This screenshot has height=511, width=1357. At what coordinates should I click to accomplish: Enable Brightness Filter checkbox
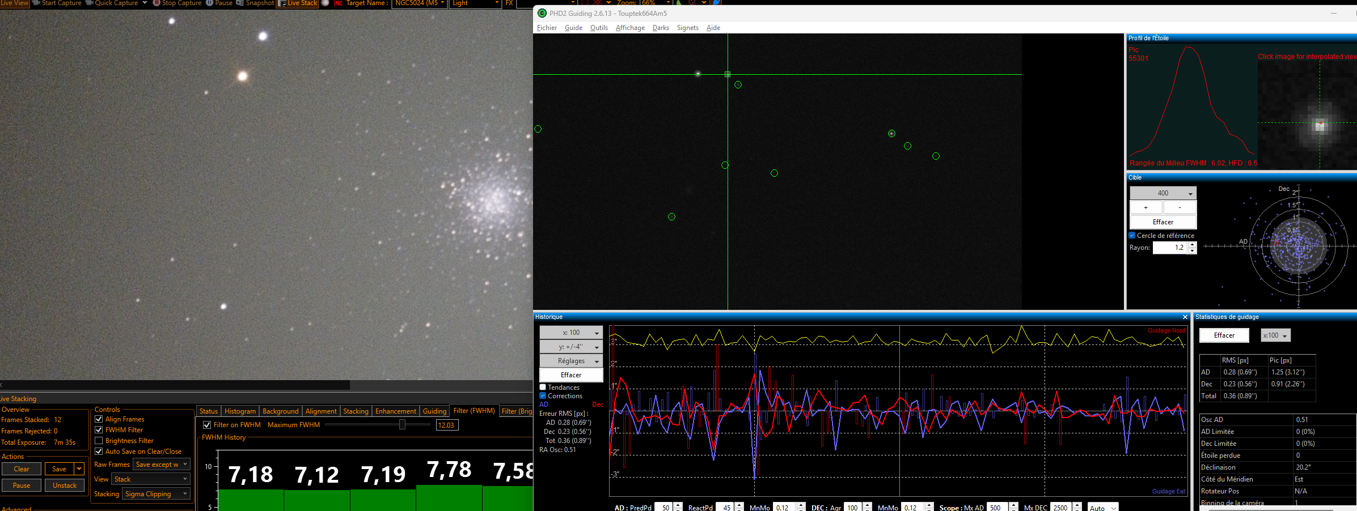pyautogui.click(x=99, y=441)
